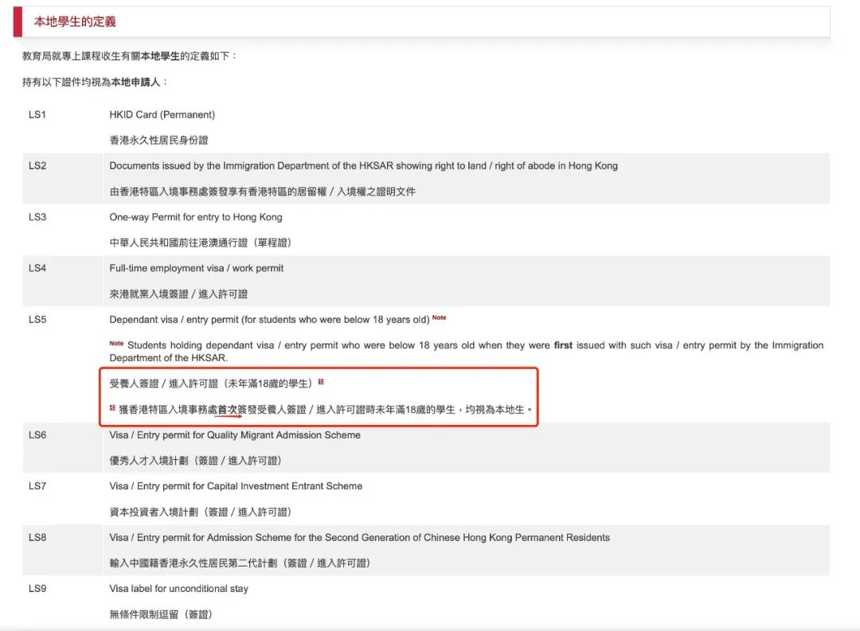Click One-way Permit for entry to Hong Kong
Viewport: 860px width, 631px height.
pos(195,217)
